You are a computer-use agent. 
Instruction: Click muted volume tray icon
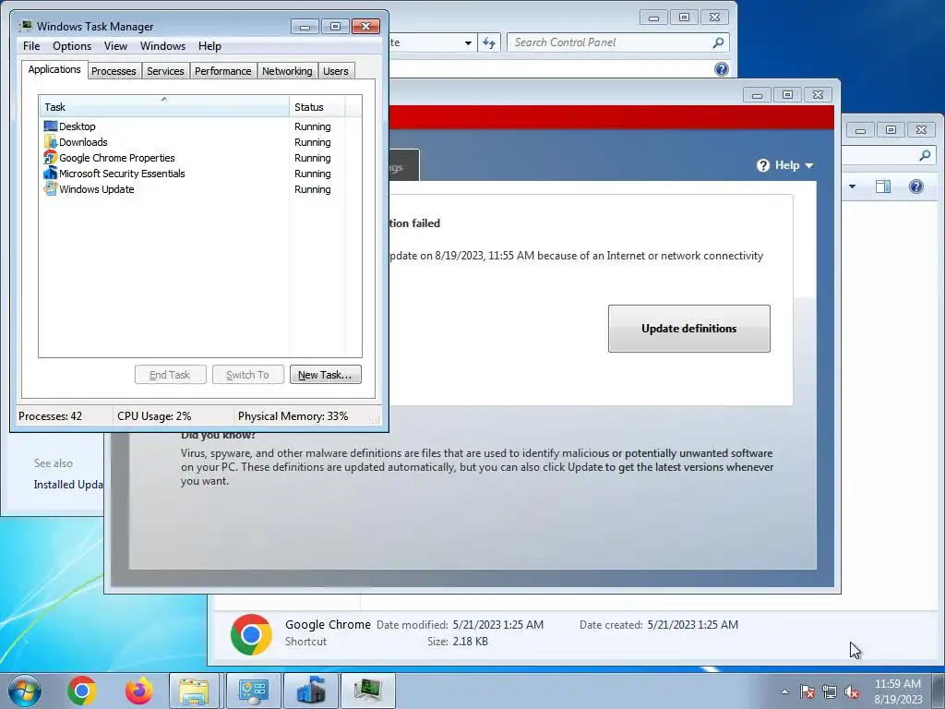[852, 691]
